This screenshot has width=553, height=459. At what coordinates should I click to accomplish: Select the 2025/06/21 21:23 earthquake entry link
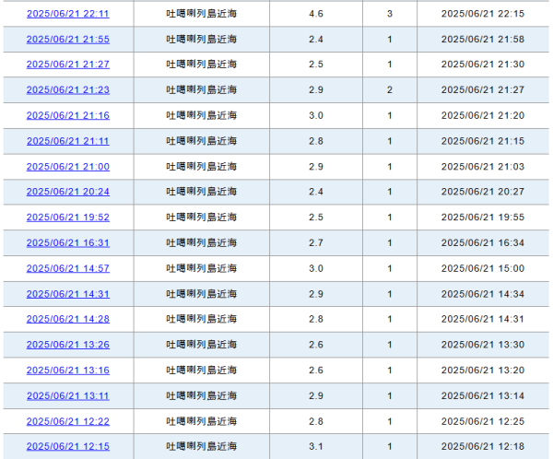pos(67,89)
